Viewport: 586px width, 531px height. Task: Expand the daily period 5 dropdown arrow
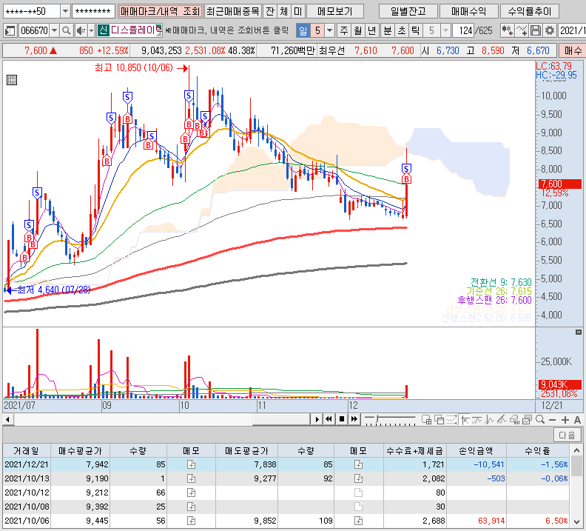(330, 30)
